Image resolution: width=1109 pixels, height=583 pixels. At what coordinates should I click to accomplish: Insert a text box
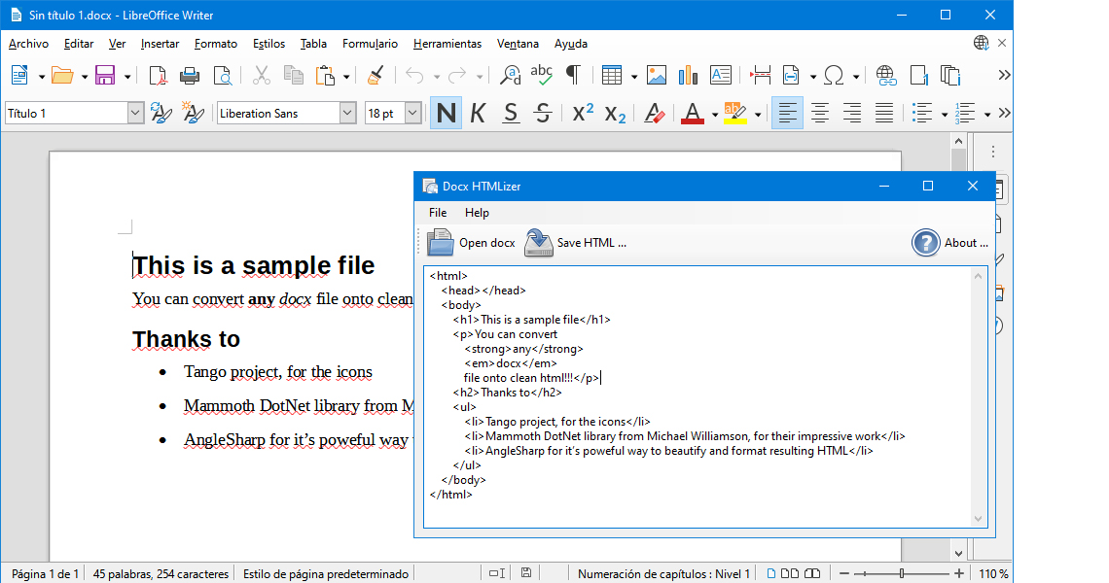pos(720,75)
